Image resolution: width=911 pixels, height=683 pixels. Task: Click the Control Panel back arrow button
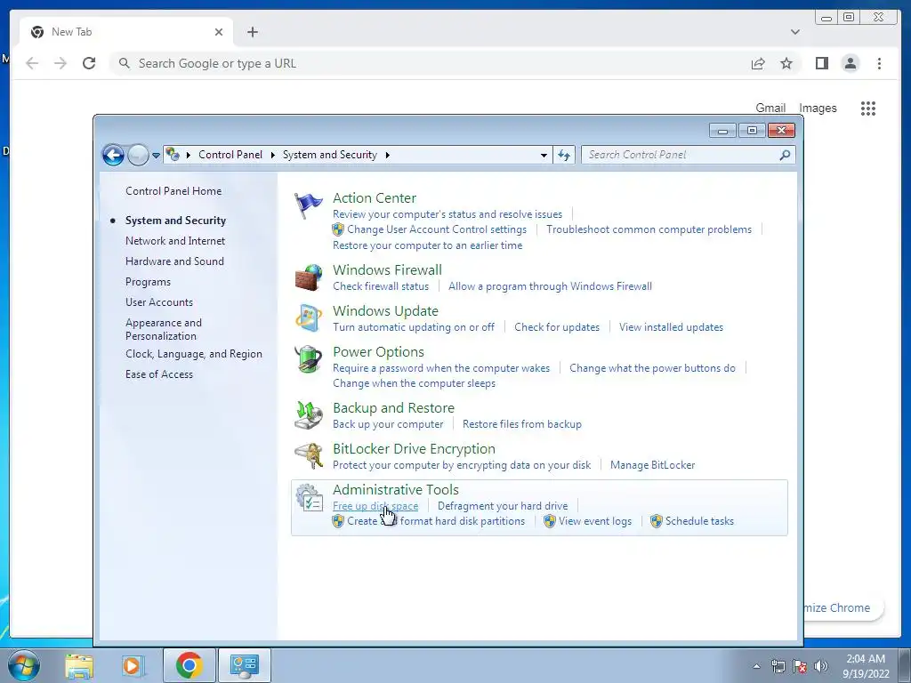click(113, 155)
